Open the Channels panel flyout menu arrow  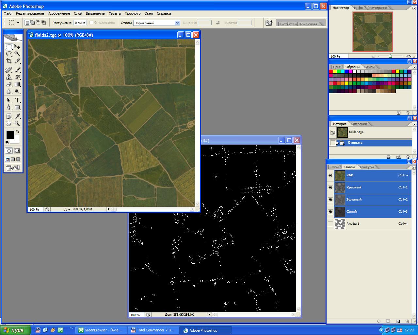414,167
